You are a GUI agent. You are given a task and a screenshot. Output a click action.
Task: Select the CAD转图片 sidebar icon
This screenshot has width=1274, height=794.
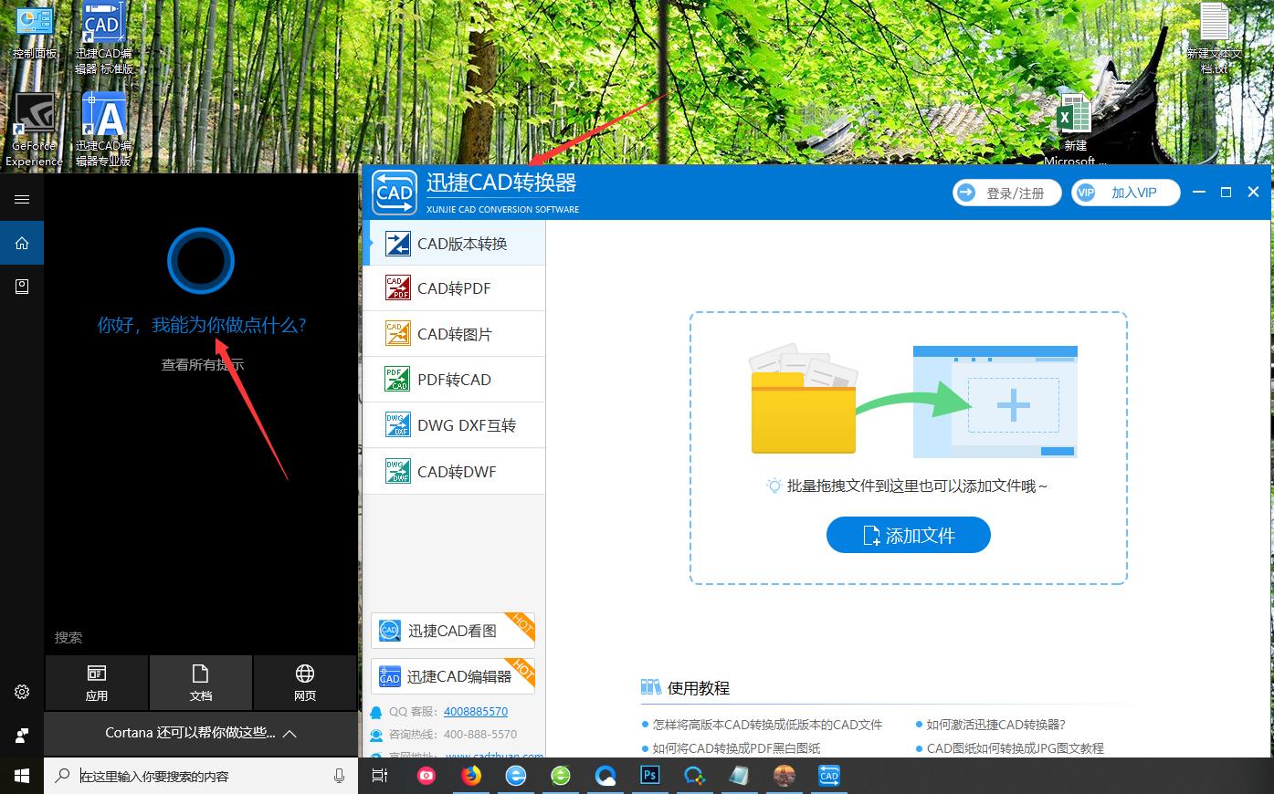click(x=397, y=333)
